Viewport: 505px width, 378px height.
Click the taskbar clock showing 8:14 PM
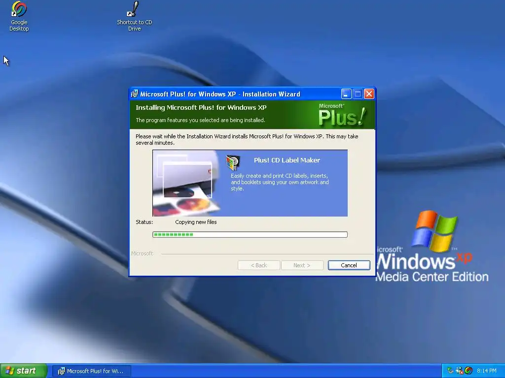click(487, 371)
